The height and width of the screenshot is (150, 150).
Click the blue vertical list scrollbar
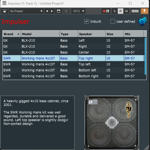[x=145, y=56]
